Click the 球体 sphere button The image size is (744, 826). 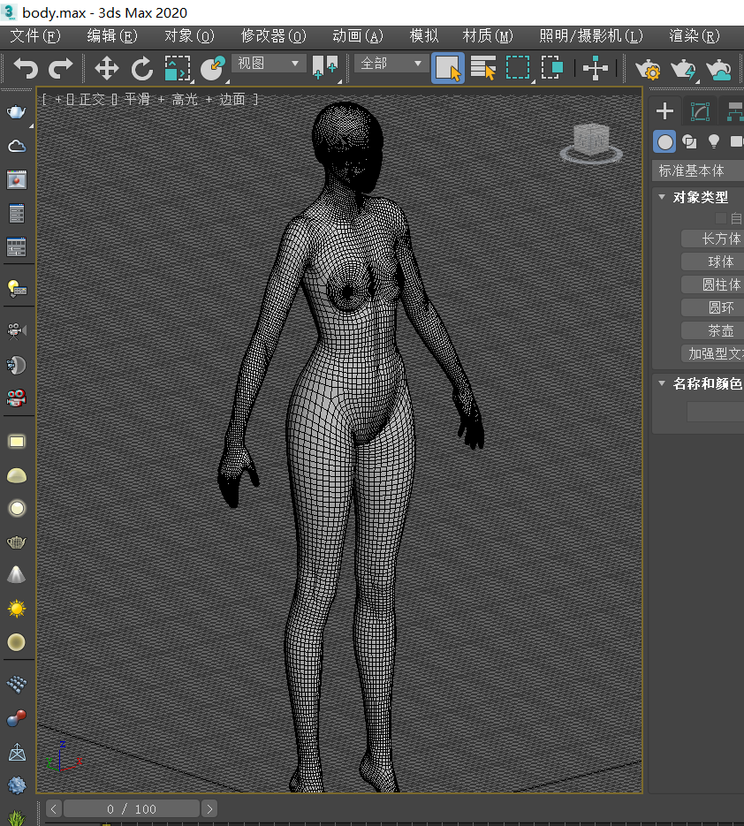click(x=720, y=261)
